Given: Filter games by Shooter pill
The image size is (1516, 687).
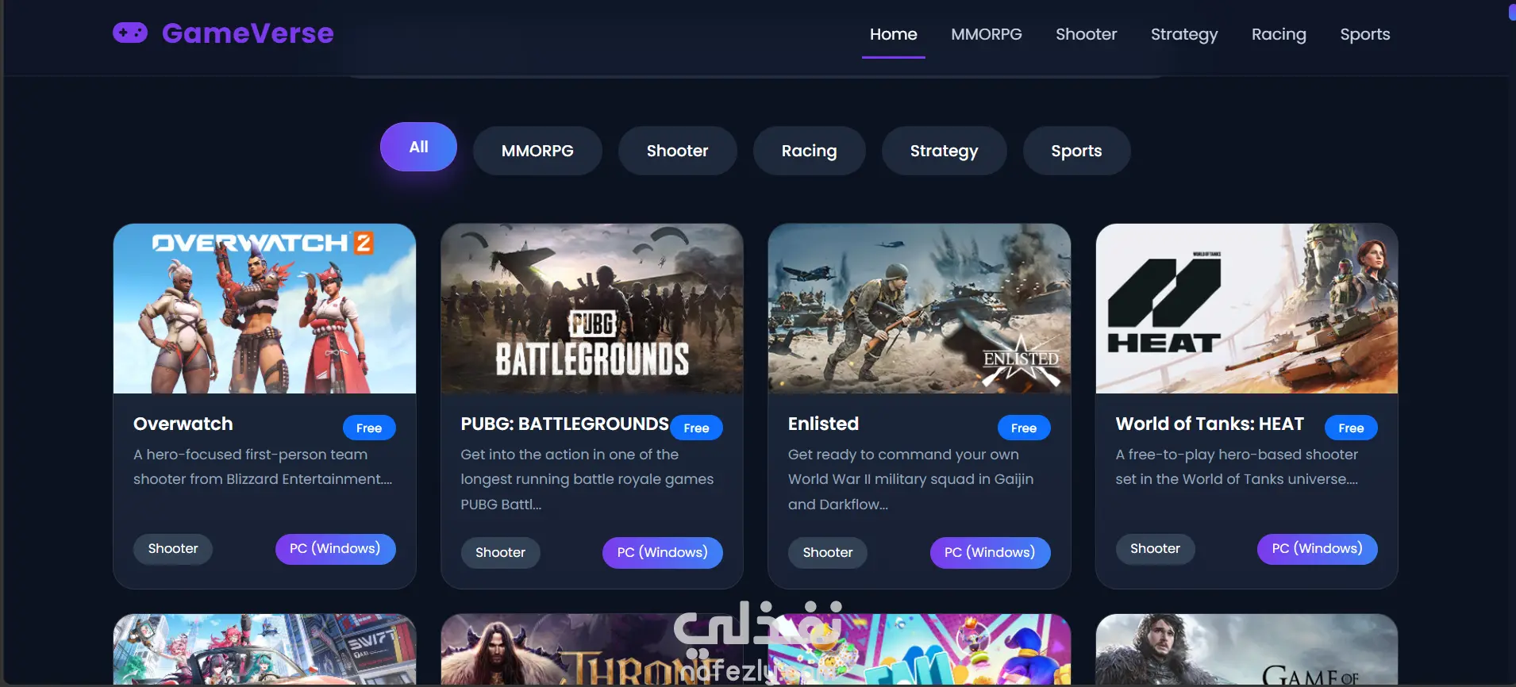Looking at the screenshot, I should 678,151.
